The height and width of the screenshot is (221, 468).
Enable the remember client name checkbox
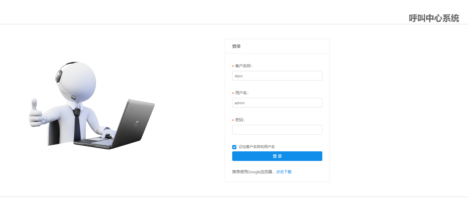[234, 147]
